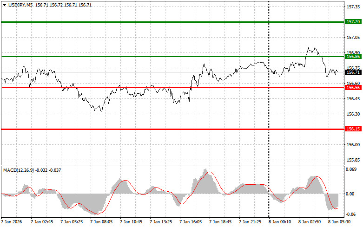Click the 156.00 price scale value
Screen dimensions: 363x227
click(353, 145)
